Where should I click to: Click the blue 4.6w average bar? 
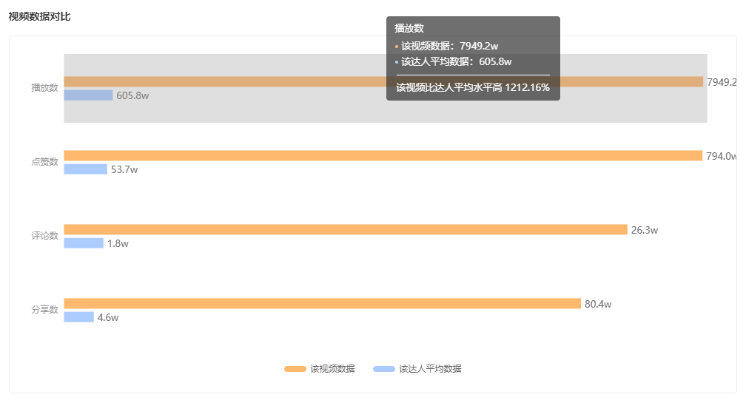pyautogui.click(x=79, y=317)
